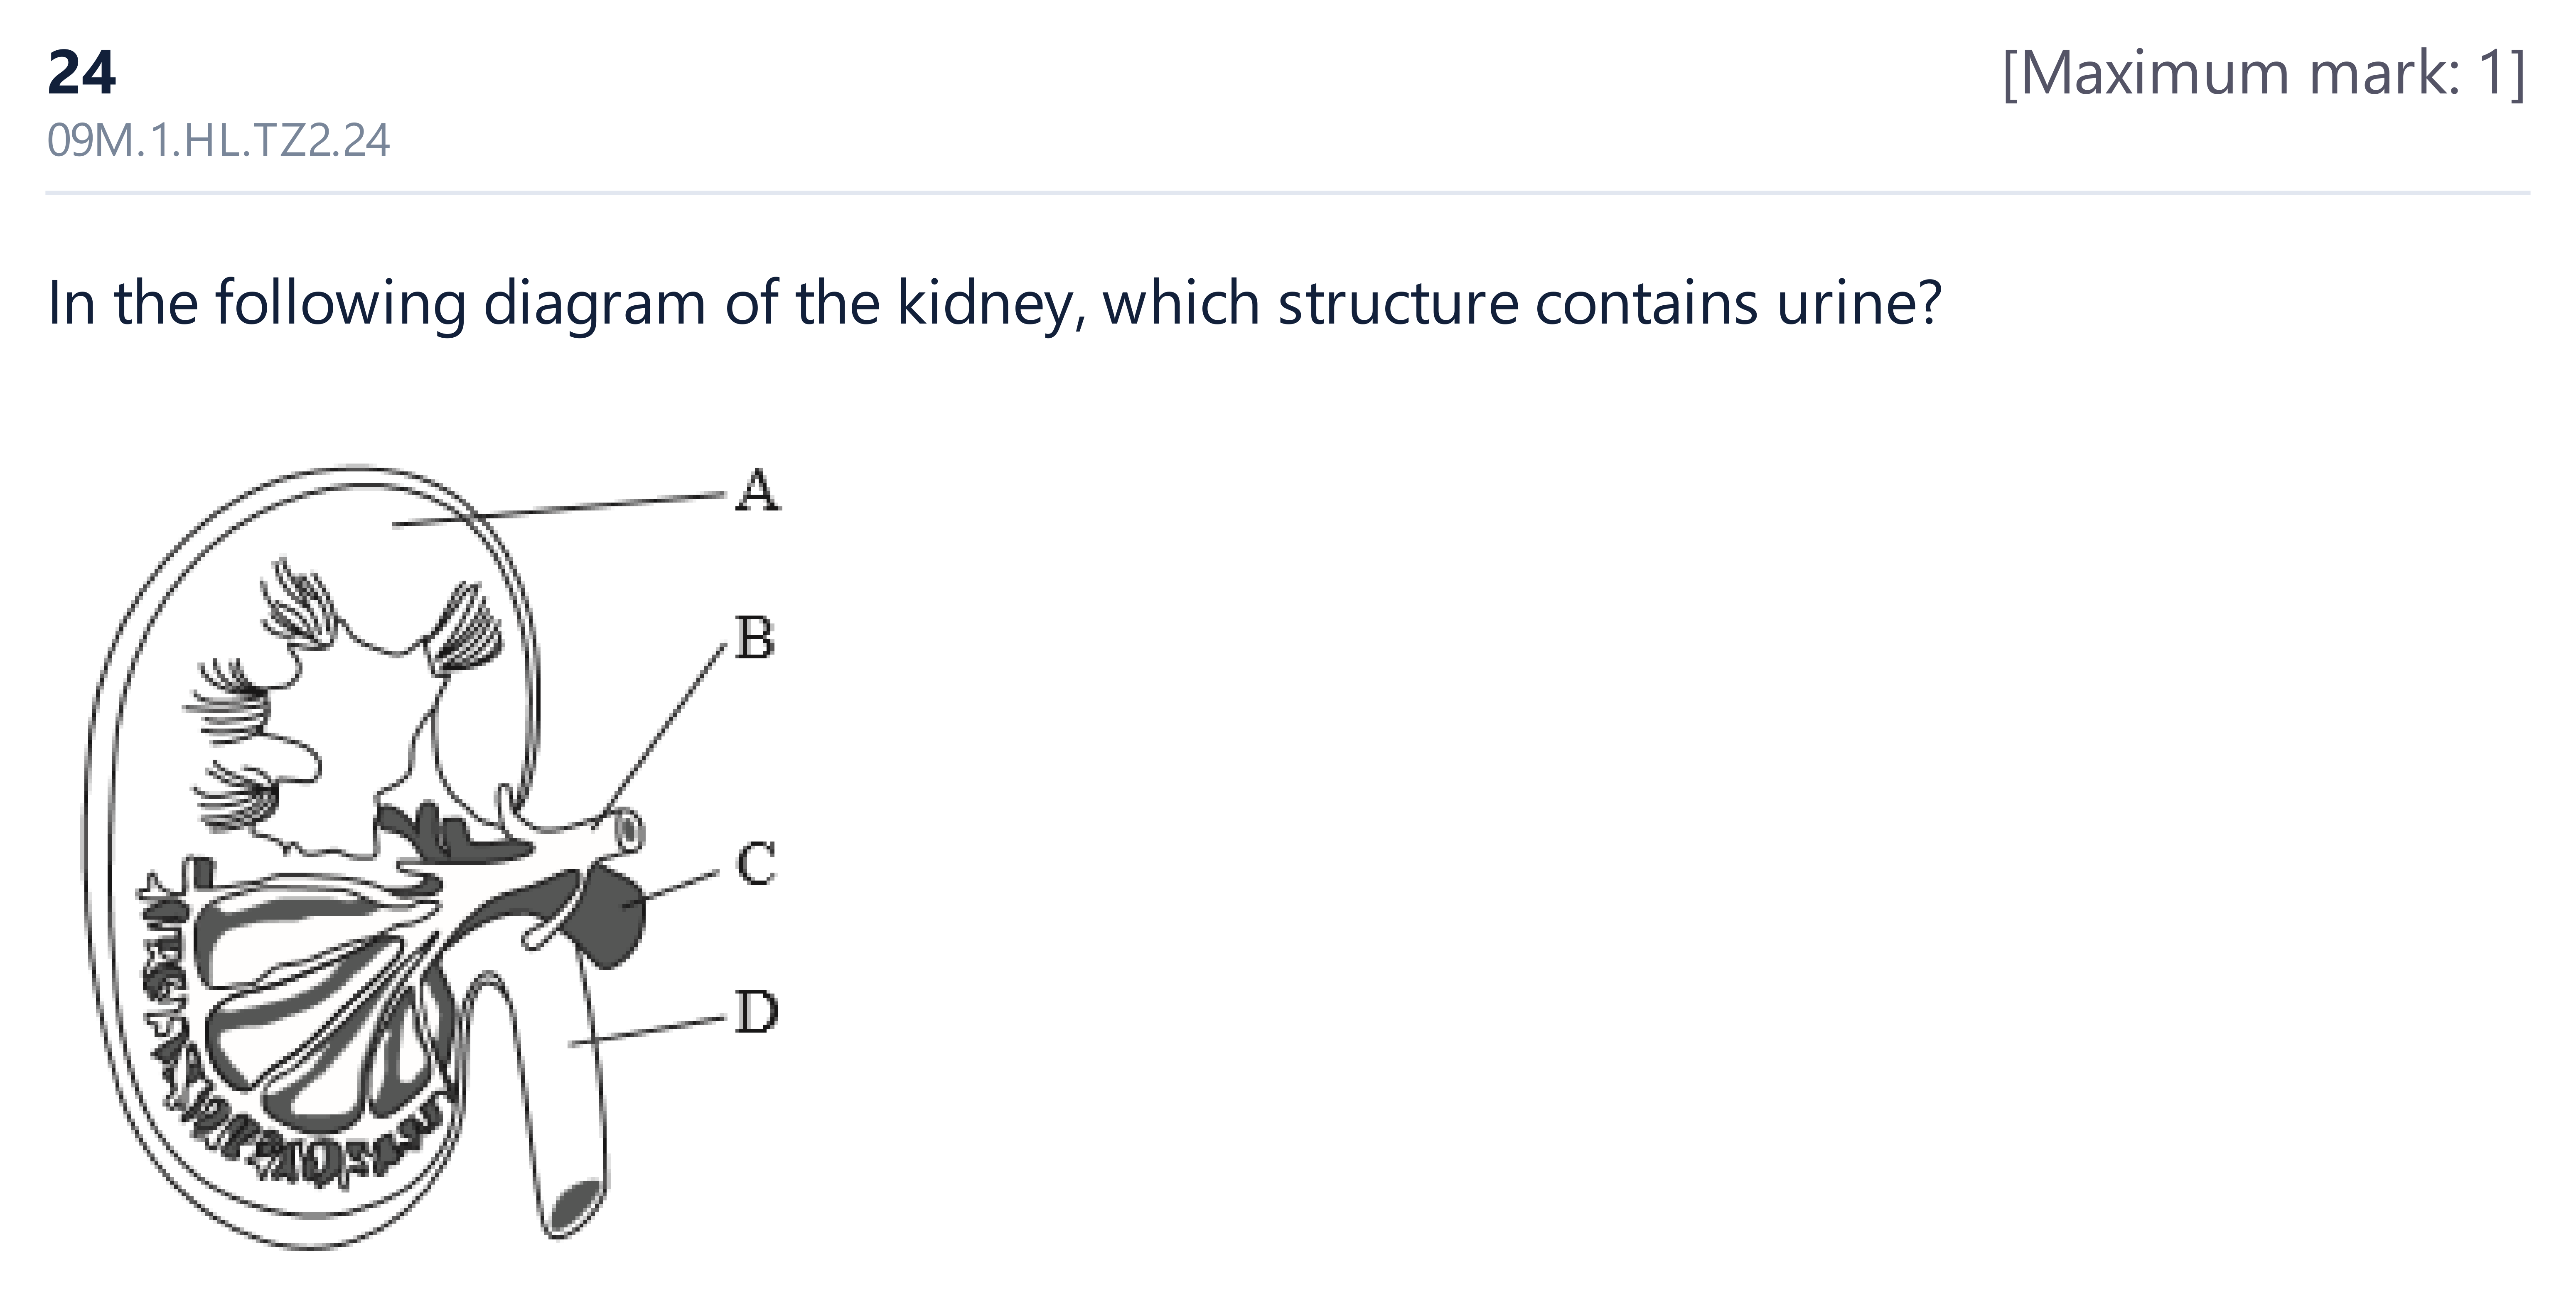Click the question number 24 heading
This screenshot has width=2576, height=1298.
pyautogui.click(x=82, y=73)
